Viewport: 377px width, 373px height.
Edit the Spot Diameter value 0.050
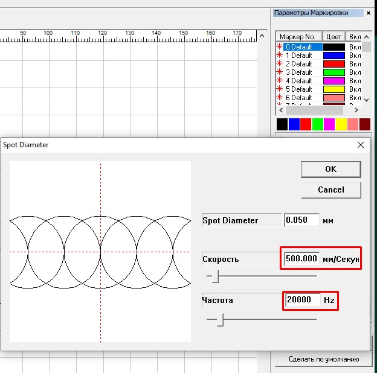(x=301, y=220)
